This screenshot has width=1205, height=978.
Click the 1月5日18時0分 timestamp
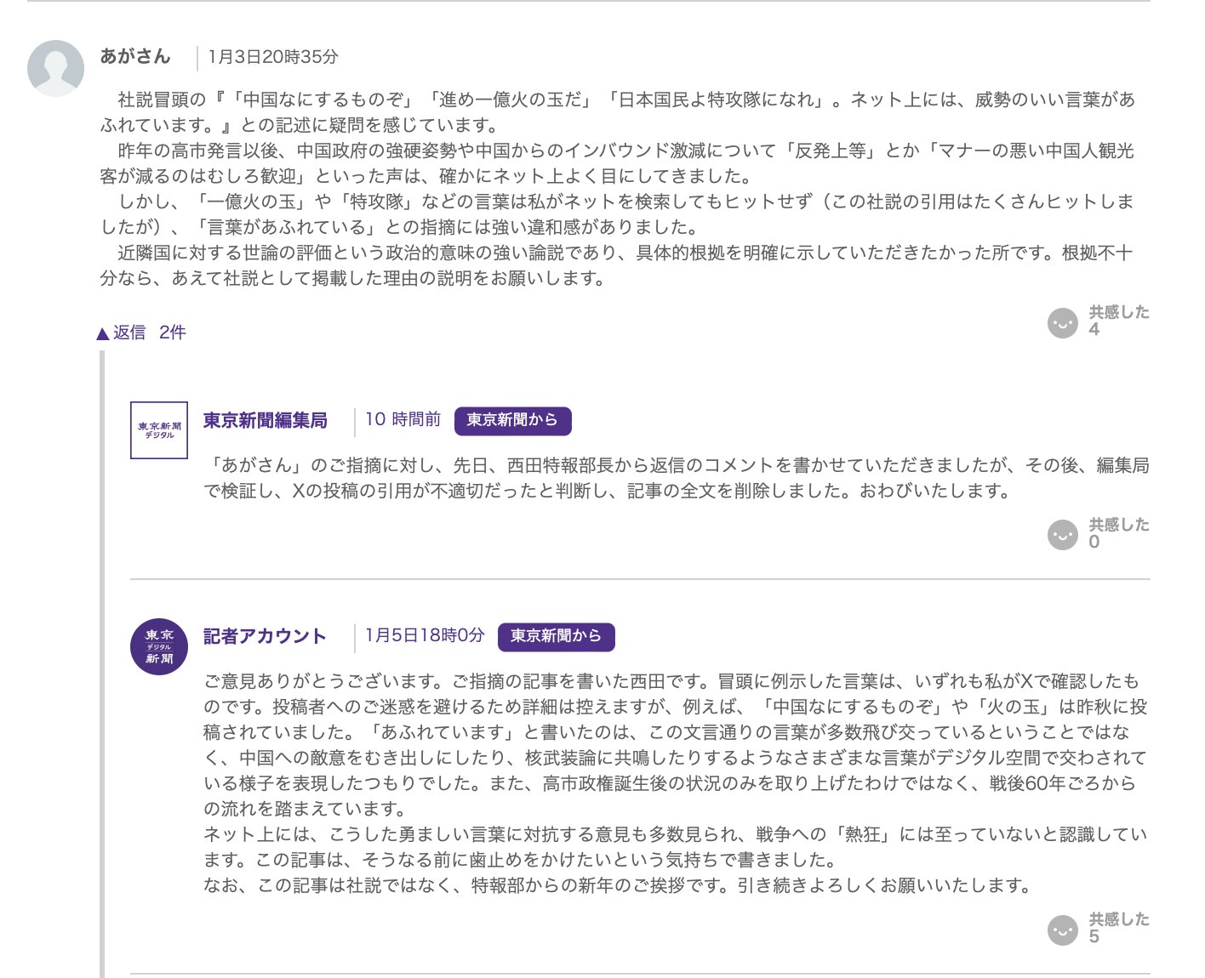(425, 635)
